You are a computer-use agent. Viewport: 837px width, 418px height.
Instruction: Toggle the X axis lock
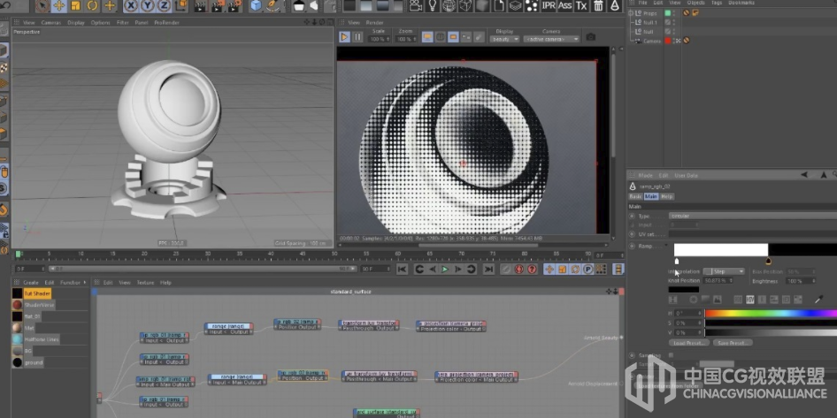[x=131, y=6]
